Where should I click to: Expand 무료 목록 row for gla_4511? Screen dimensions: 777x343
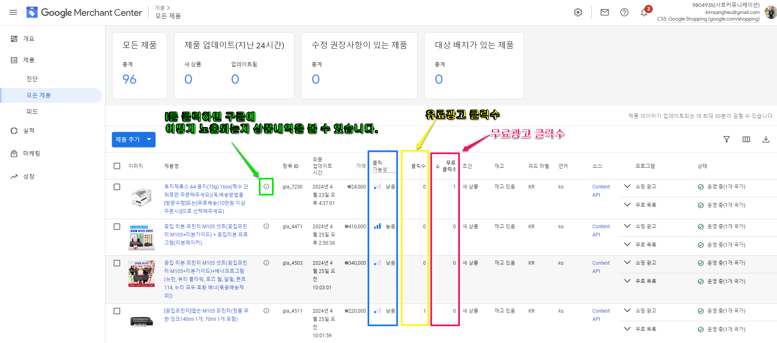627,329
